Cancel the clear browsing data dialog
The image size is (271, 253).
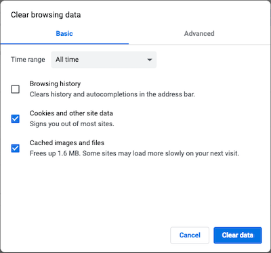tap(190, 235)
